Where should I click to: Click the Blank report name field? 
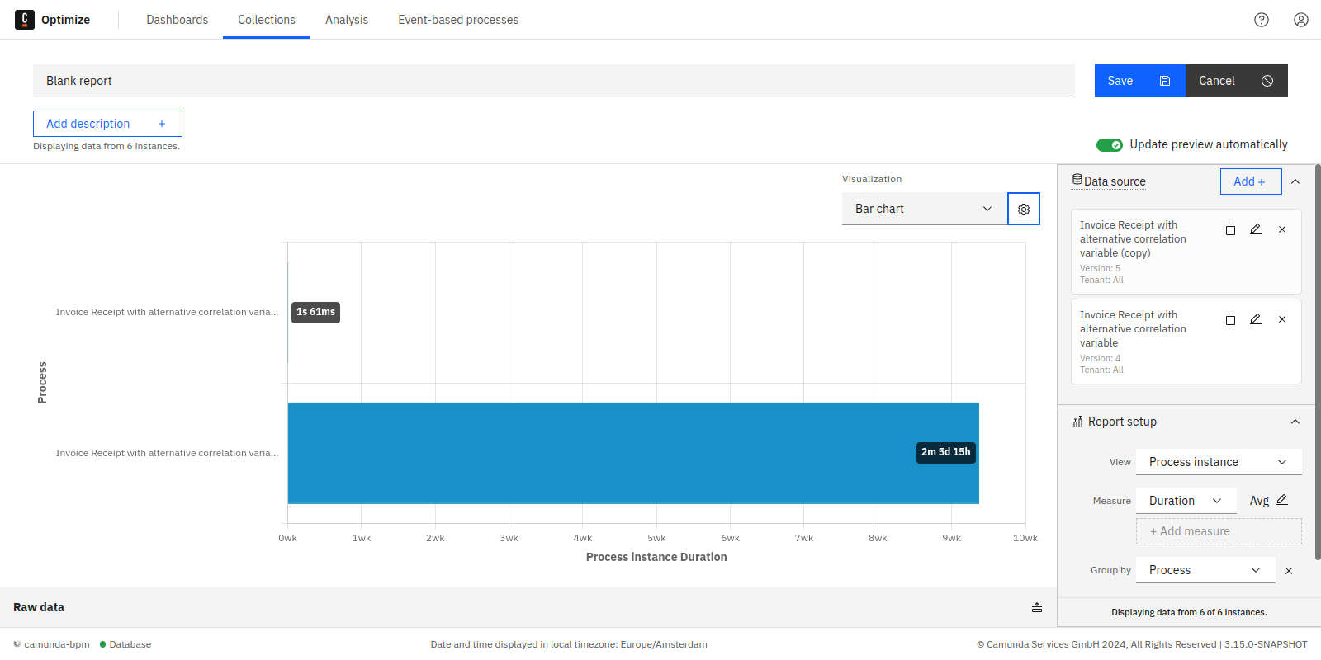(553, 81)
